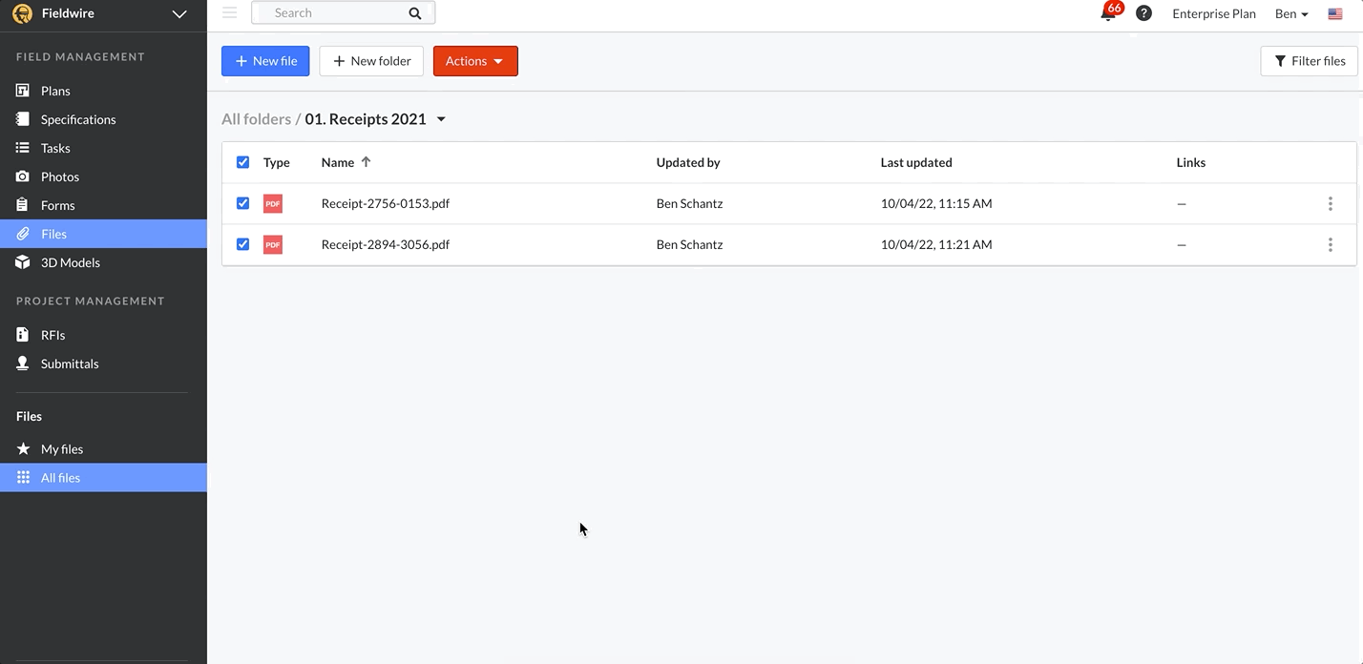This screenshot has height=664, width=1363.
Task: Open My files in the sidebar
Action: point(62,449)
